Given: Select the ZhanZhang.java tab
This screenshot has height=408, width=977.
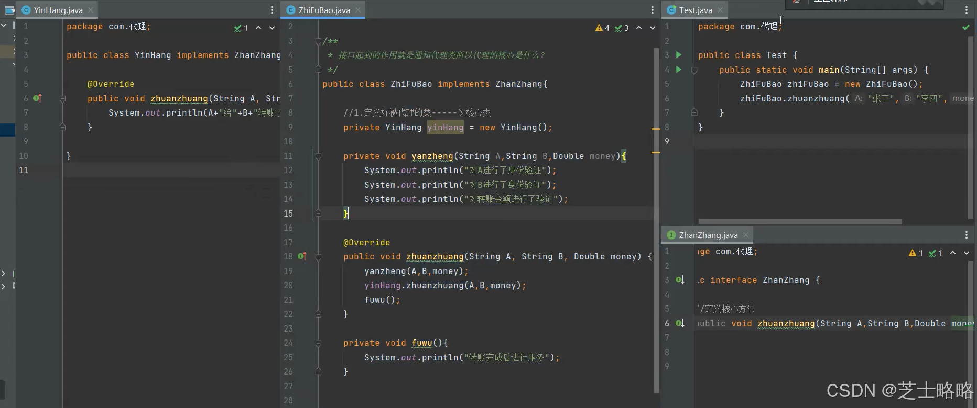Looking at the screenshot, I should [708, 235].
